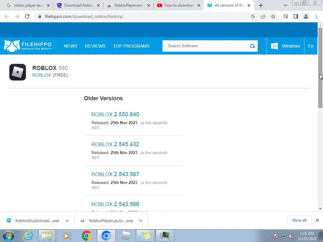Open ROBLOX 2.550.640 version link
Viewport: 323px width, 242px height.
point(115,114)
